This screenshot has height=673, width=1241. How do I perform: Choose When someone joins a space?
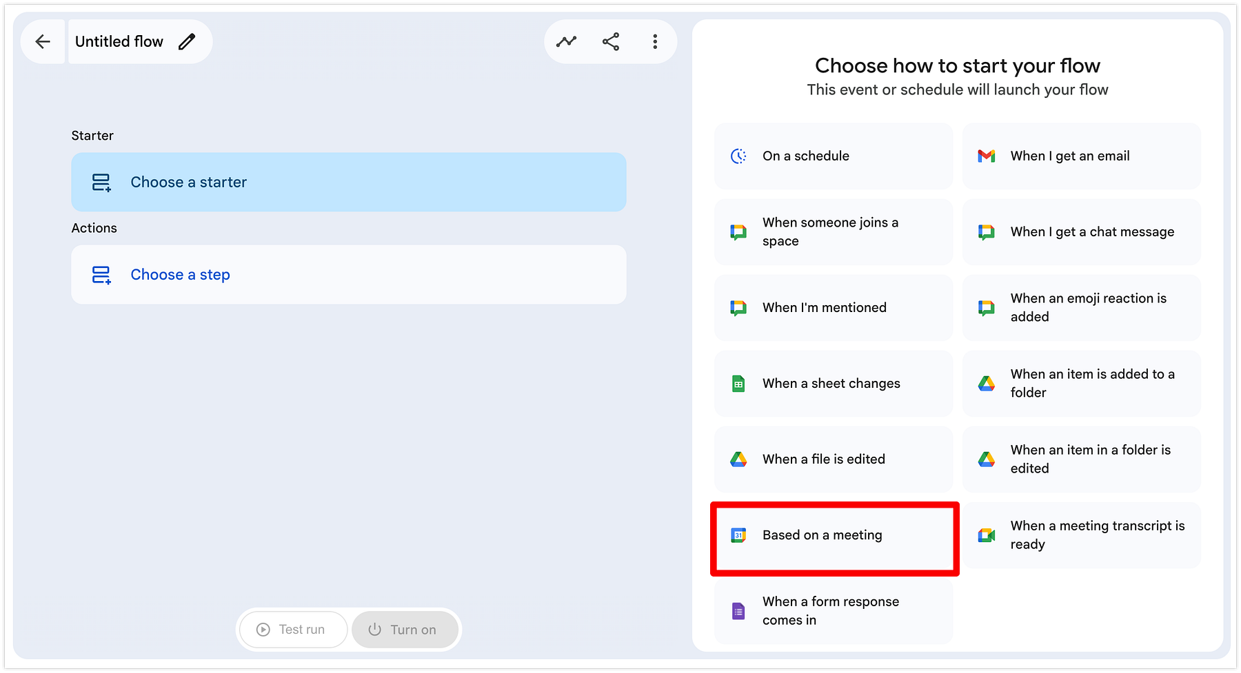coord(834,232)
